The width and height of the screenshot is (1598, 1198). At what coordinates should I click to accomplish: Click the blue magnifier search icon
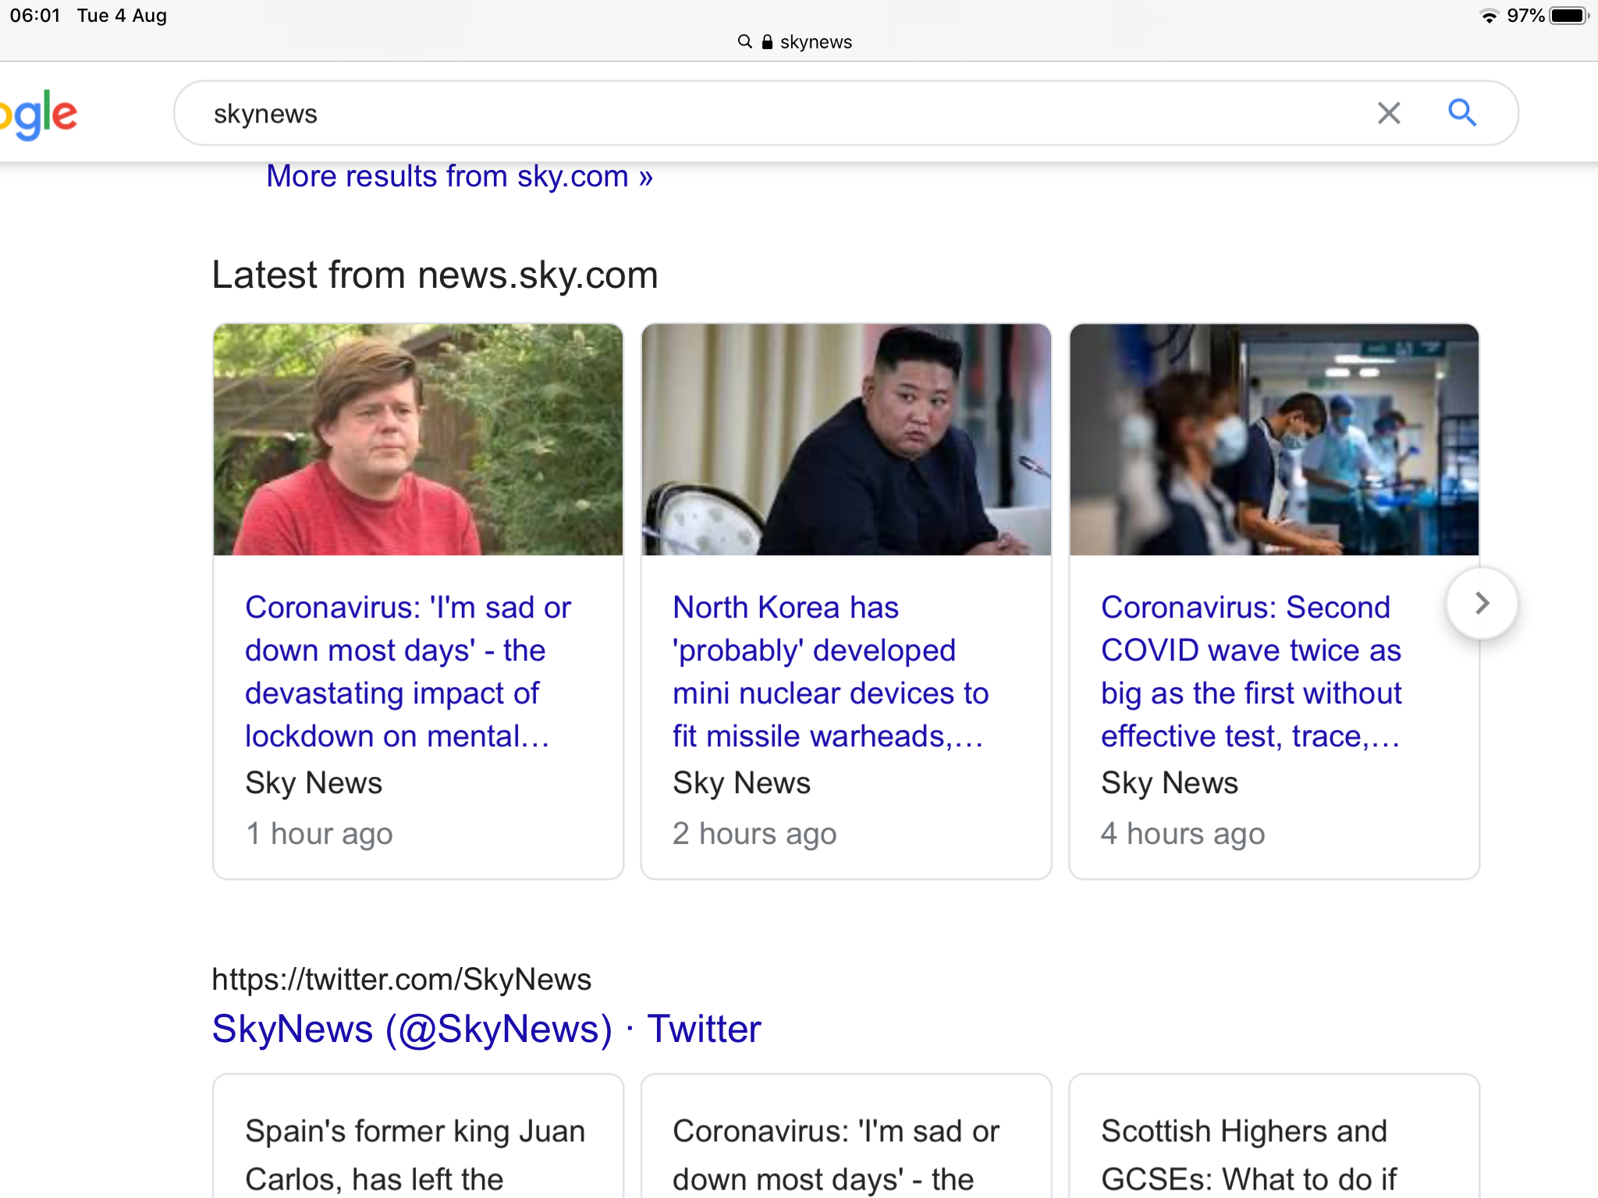tap(1461, 113)
